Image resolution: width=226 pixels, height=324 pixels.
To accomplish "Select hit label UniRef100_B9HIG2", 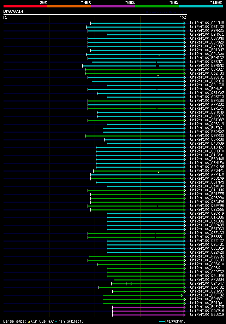I will point(207,58).
